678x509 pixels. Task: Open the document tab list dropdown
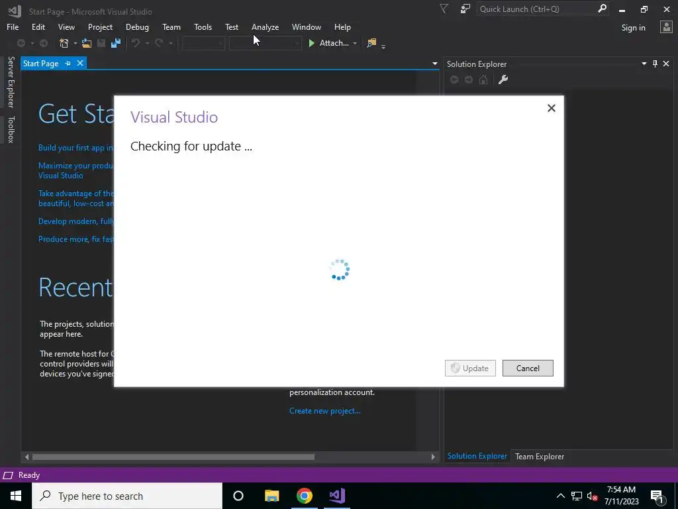tap(434, 64)
